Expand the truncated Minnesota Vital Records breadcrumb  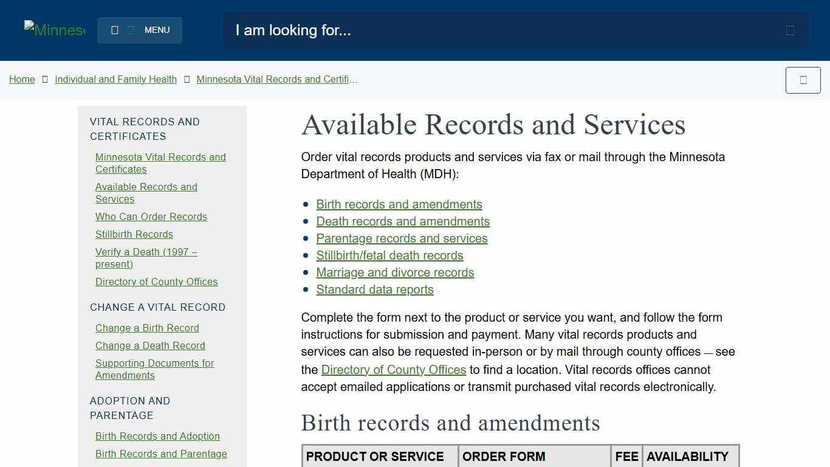tap(277, 79)
